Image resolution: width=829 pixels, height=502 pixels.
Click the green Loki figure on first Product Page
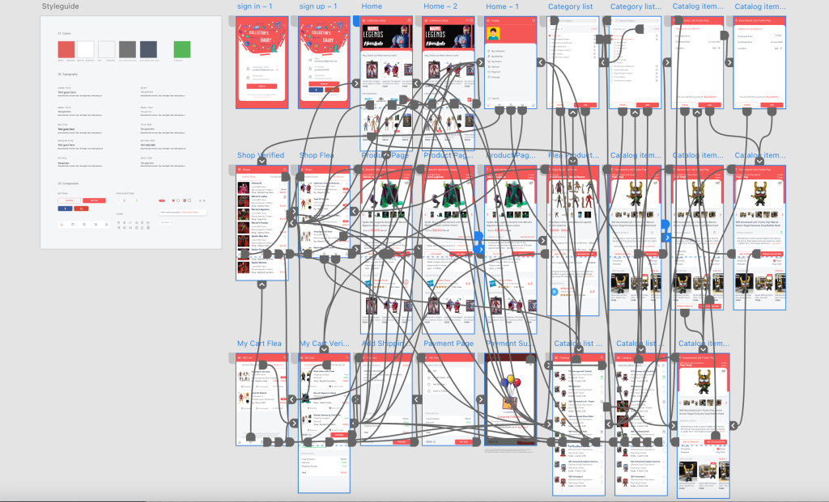[385, 192]
